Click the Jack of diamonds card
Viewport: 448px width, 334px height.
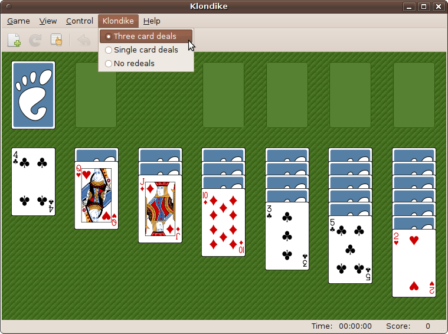pos(161,209)
